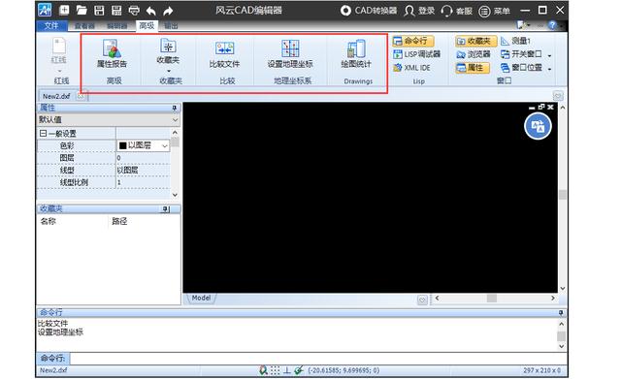Open a file with the folder icon
Screen dimensions: 621x379
tap(82, 10)
